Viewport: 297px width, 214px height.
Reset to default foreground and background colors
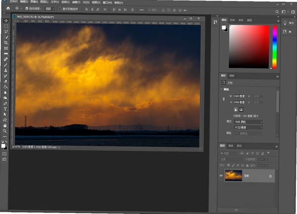2,142
